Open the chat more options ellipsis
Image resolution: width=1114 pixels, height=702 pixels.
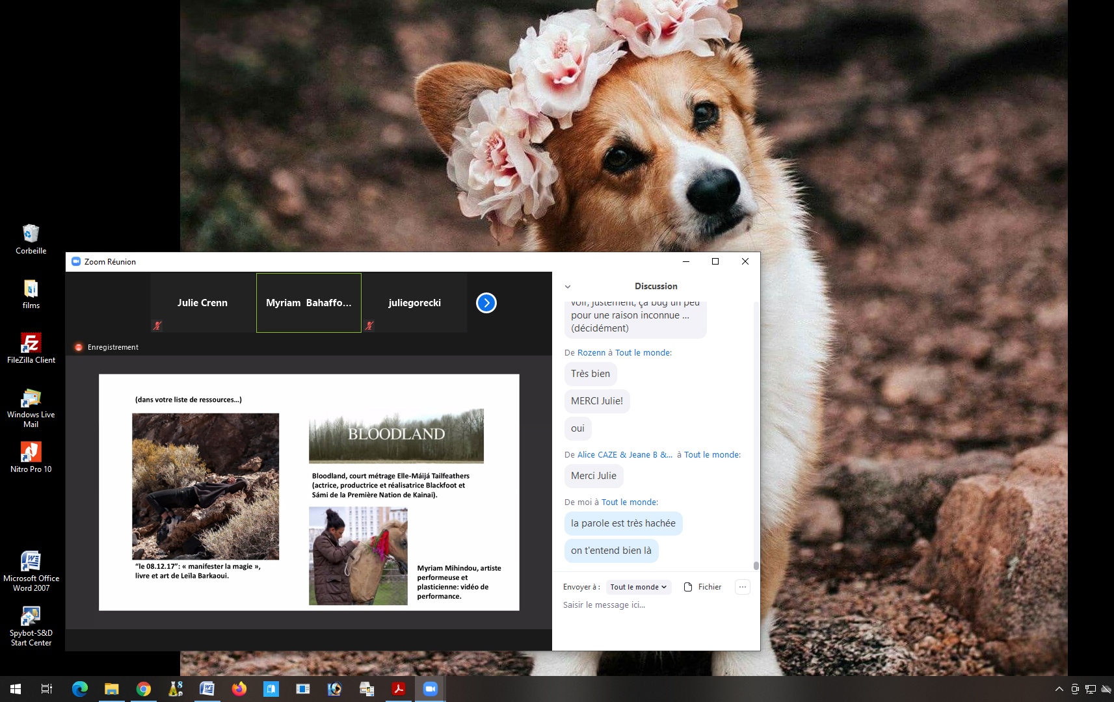pos(742,587)
